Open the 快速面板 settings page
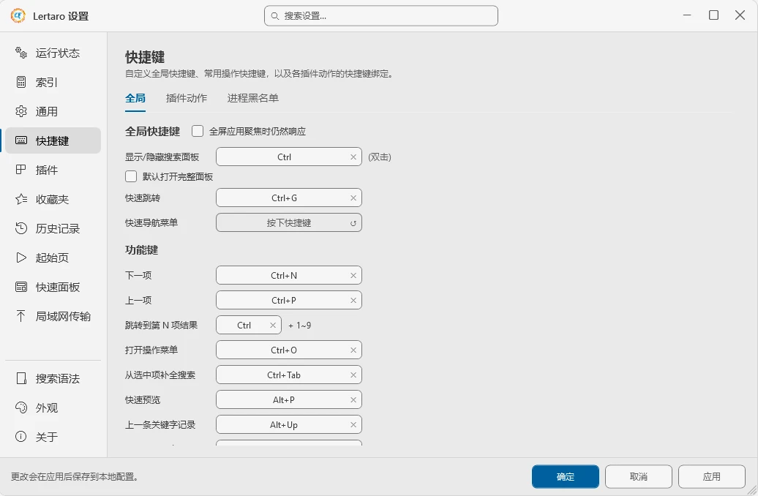The height and width of the screenshot is (496, 758). [53, 287]
